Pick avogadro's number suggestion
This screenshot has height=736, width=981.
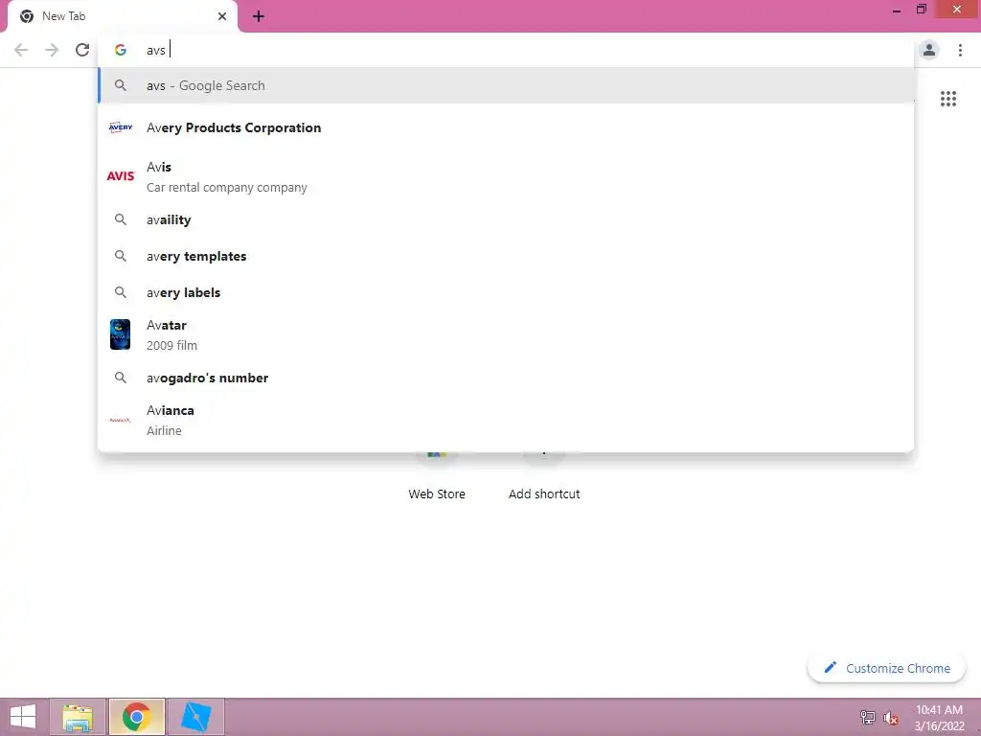coord(506,378)
